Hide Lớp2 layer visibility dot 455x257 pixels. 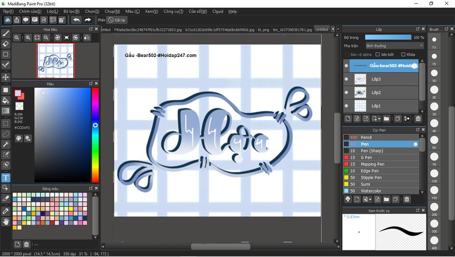click(346, 92)
